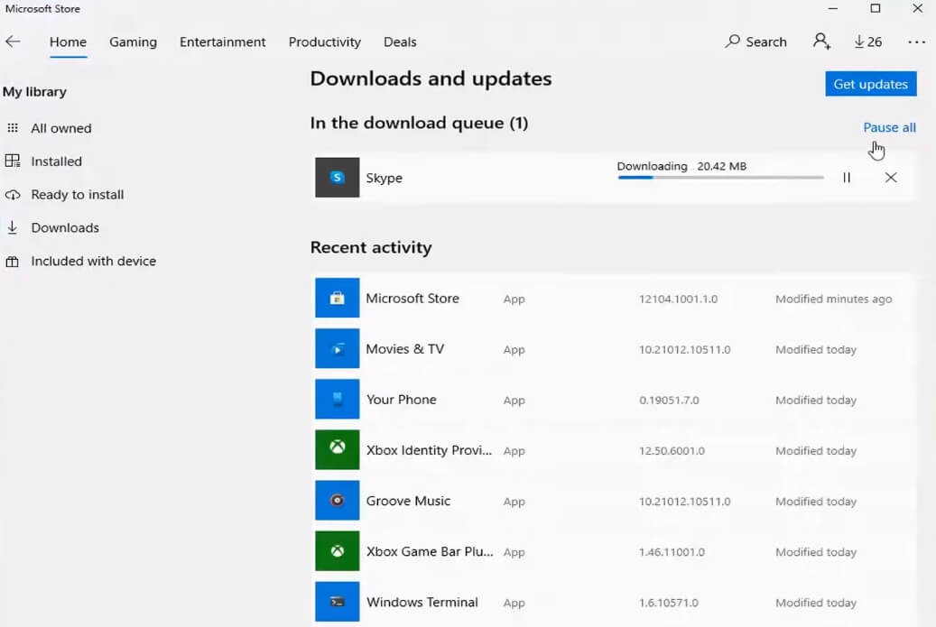Click the Skype name in queue
Image resolution: width=936 pixels, height=627 pixels.
coord(384,178)
